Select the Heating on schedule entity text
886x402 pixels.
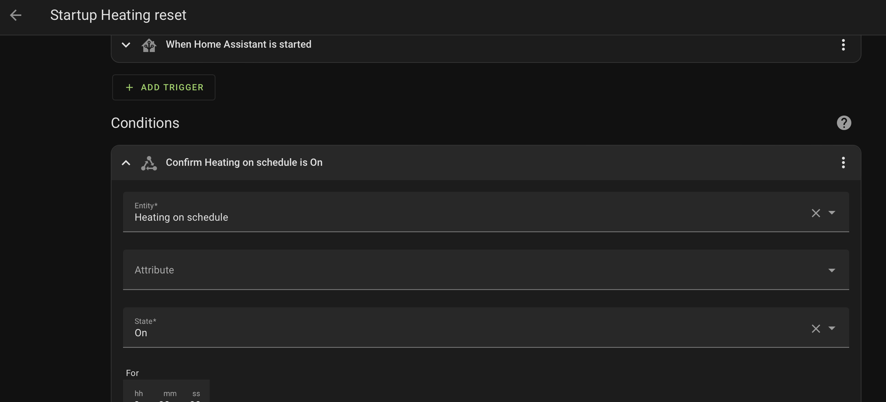(182, 217)
